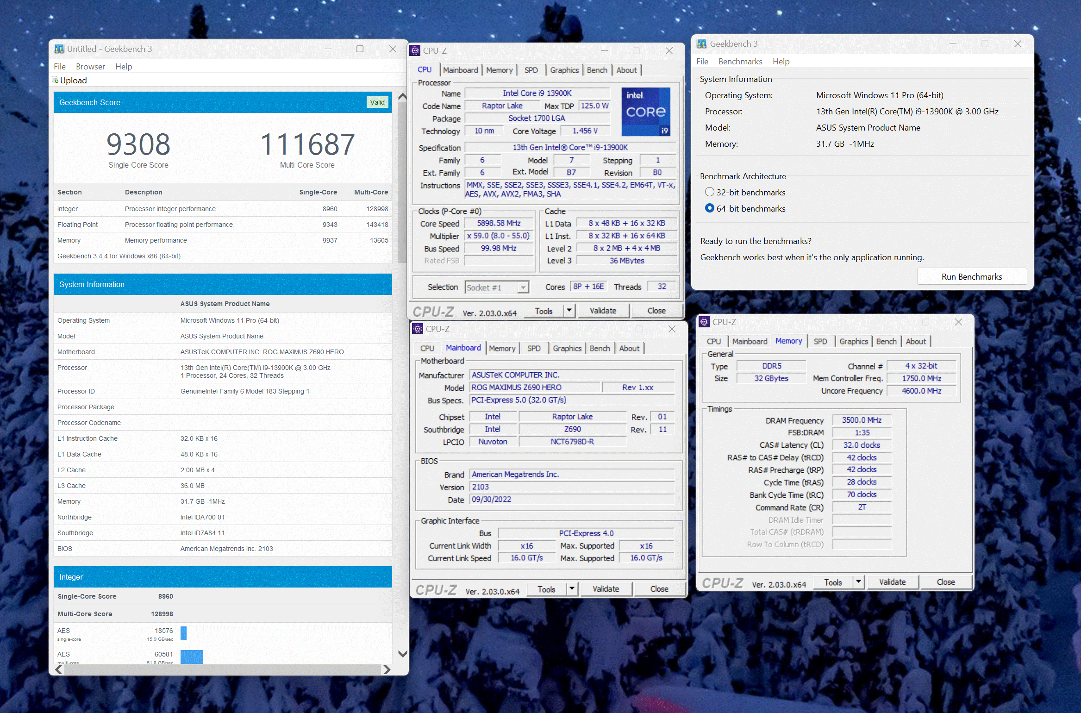The height and width of the screenshot is (713, 1081).
Task: Open the File menu in Untitled Geekbench window
Action: coord(60,67)
